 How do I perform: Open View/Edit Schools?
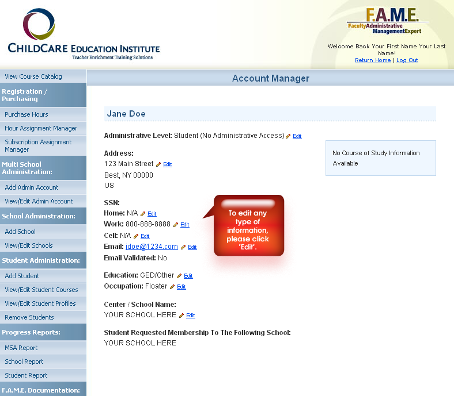[x=43, y=245]
